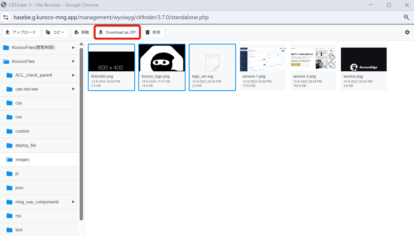Click the delete (削除) trash button
The width and height of the screenshot is (414, 236).
click(x=154, y=32)
